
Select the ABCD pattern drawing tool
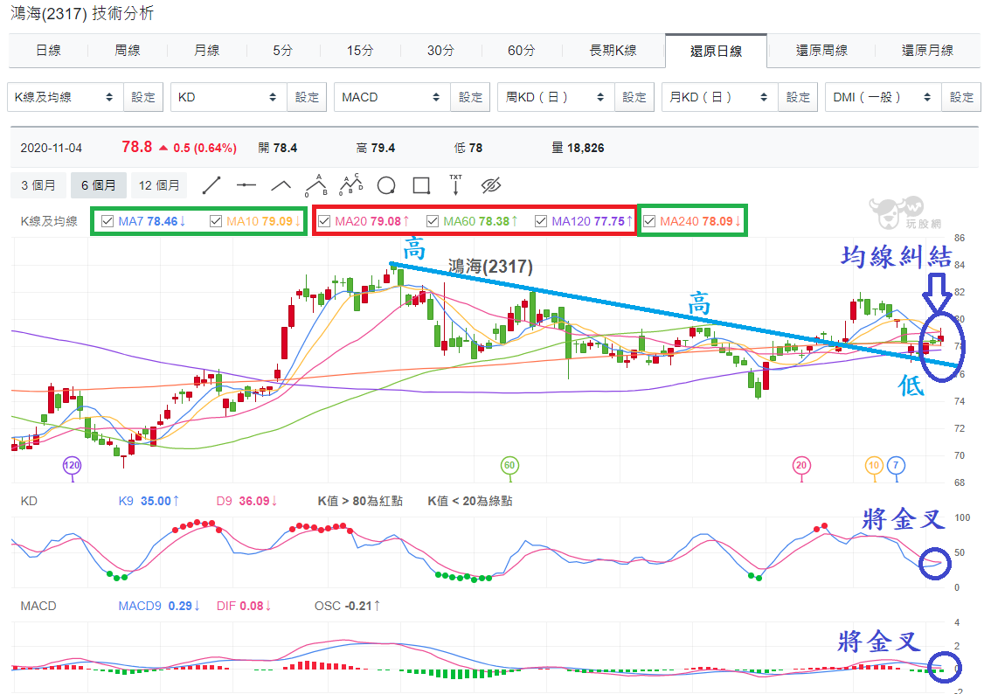(x=350, y=184)
